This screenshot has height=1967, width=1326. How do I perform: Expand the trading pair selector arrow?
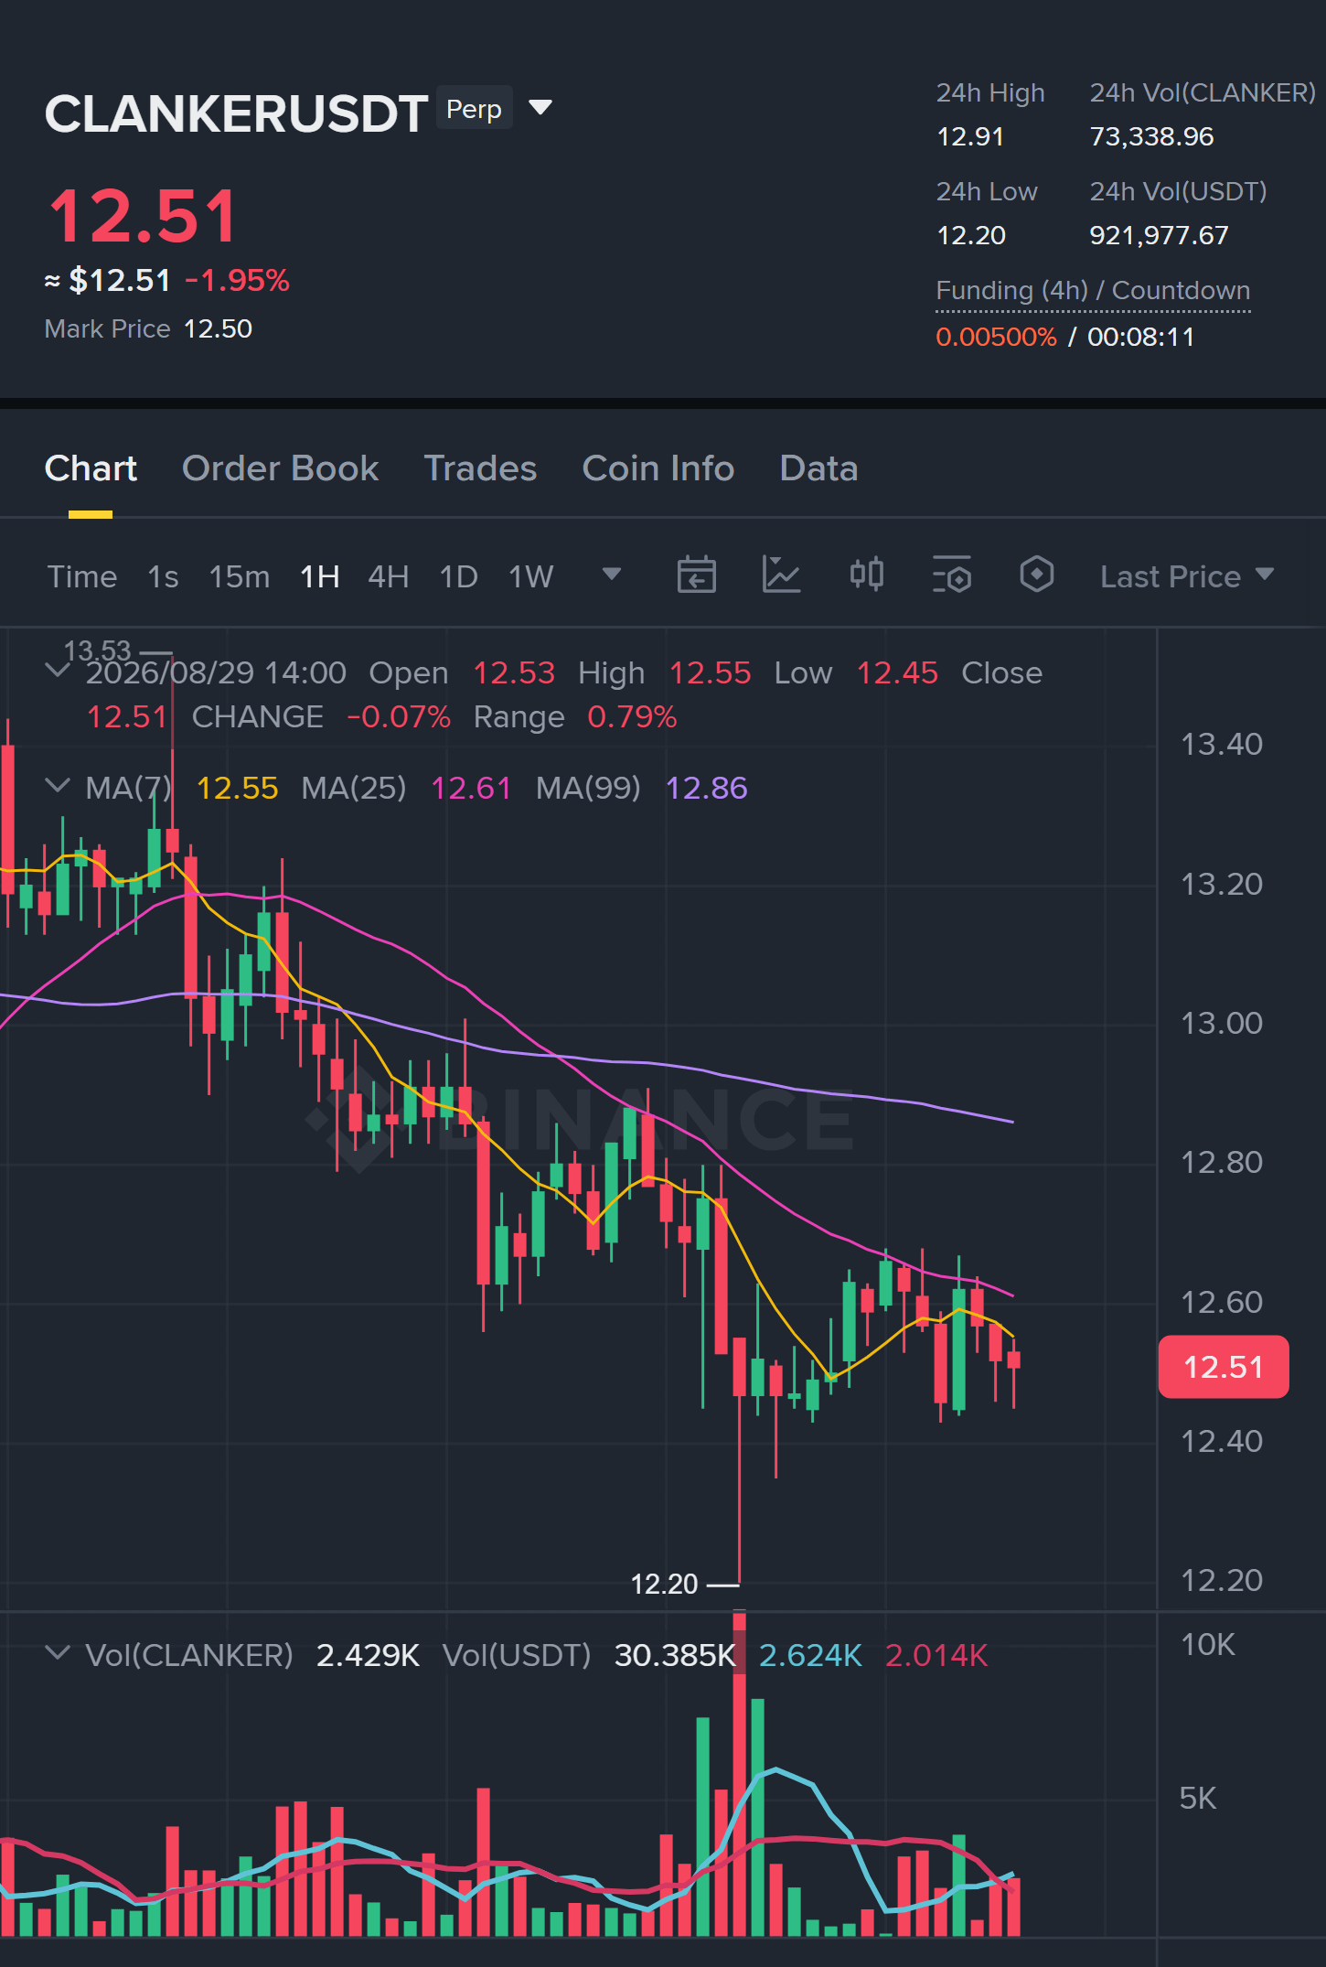click(540, 108)
